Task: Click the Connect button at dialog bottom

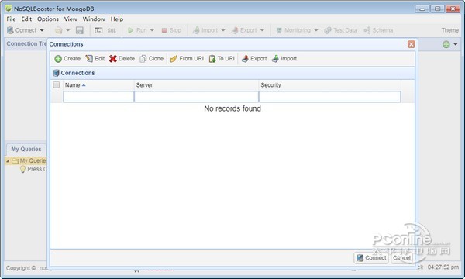Action: [371, 258]
